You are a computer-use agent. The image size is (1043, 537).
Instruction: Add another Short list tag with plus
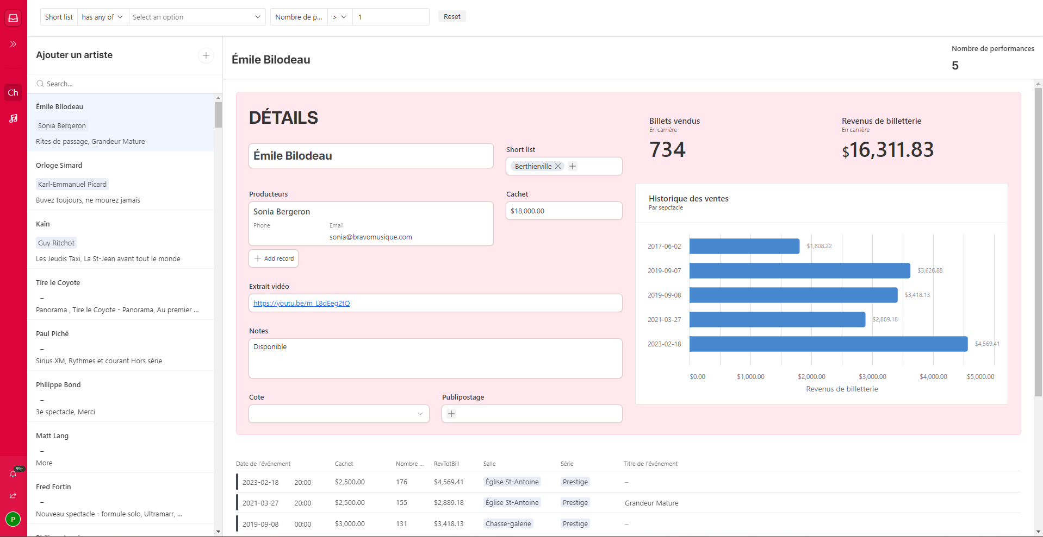(573, 167)
